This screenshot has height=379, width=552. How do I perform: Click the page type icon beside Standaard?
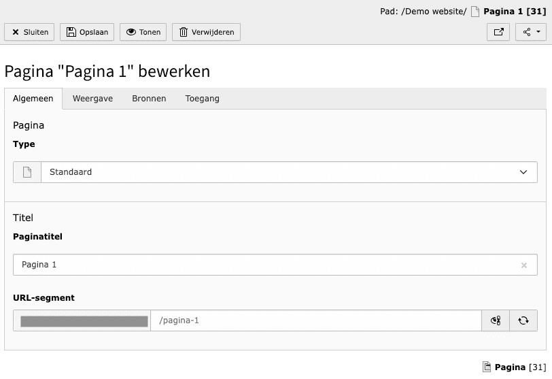(x=27, y=172)
